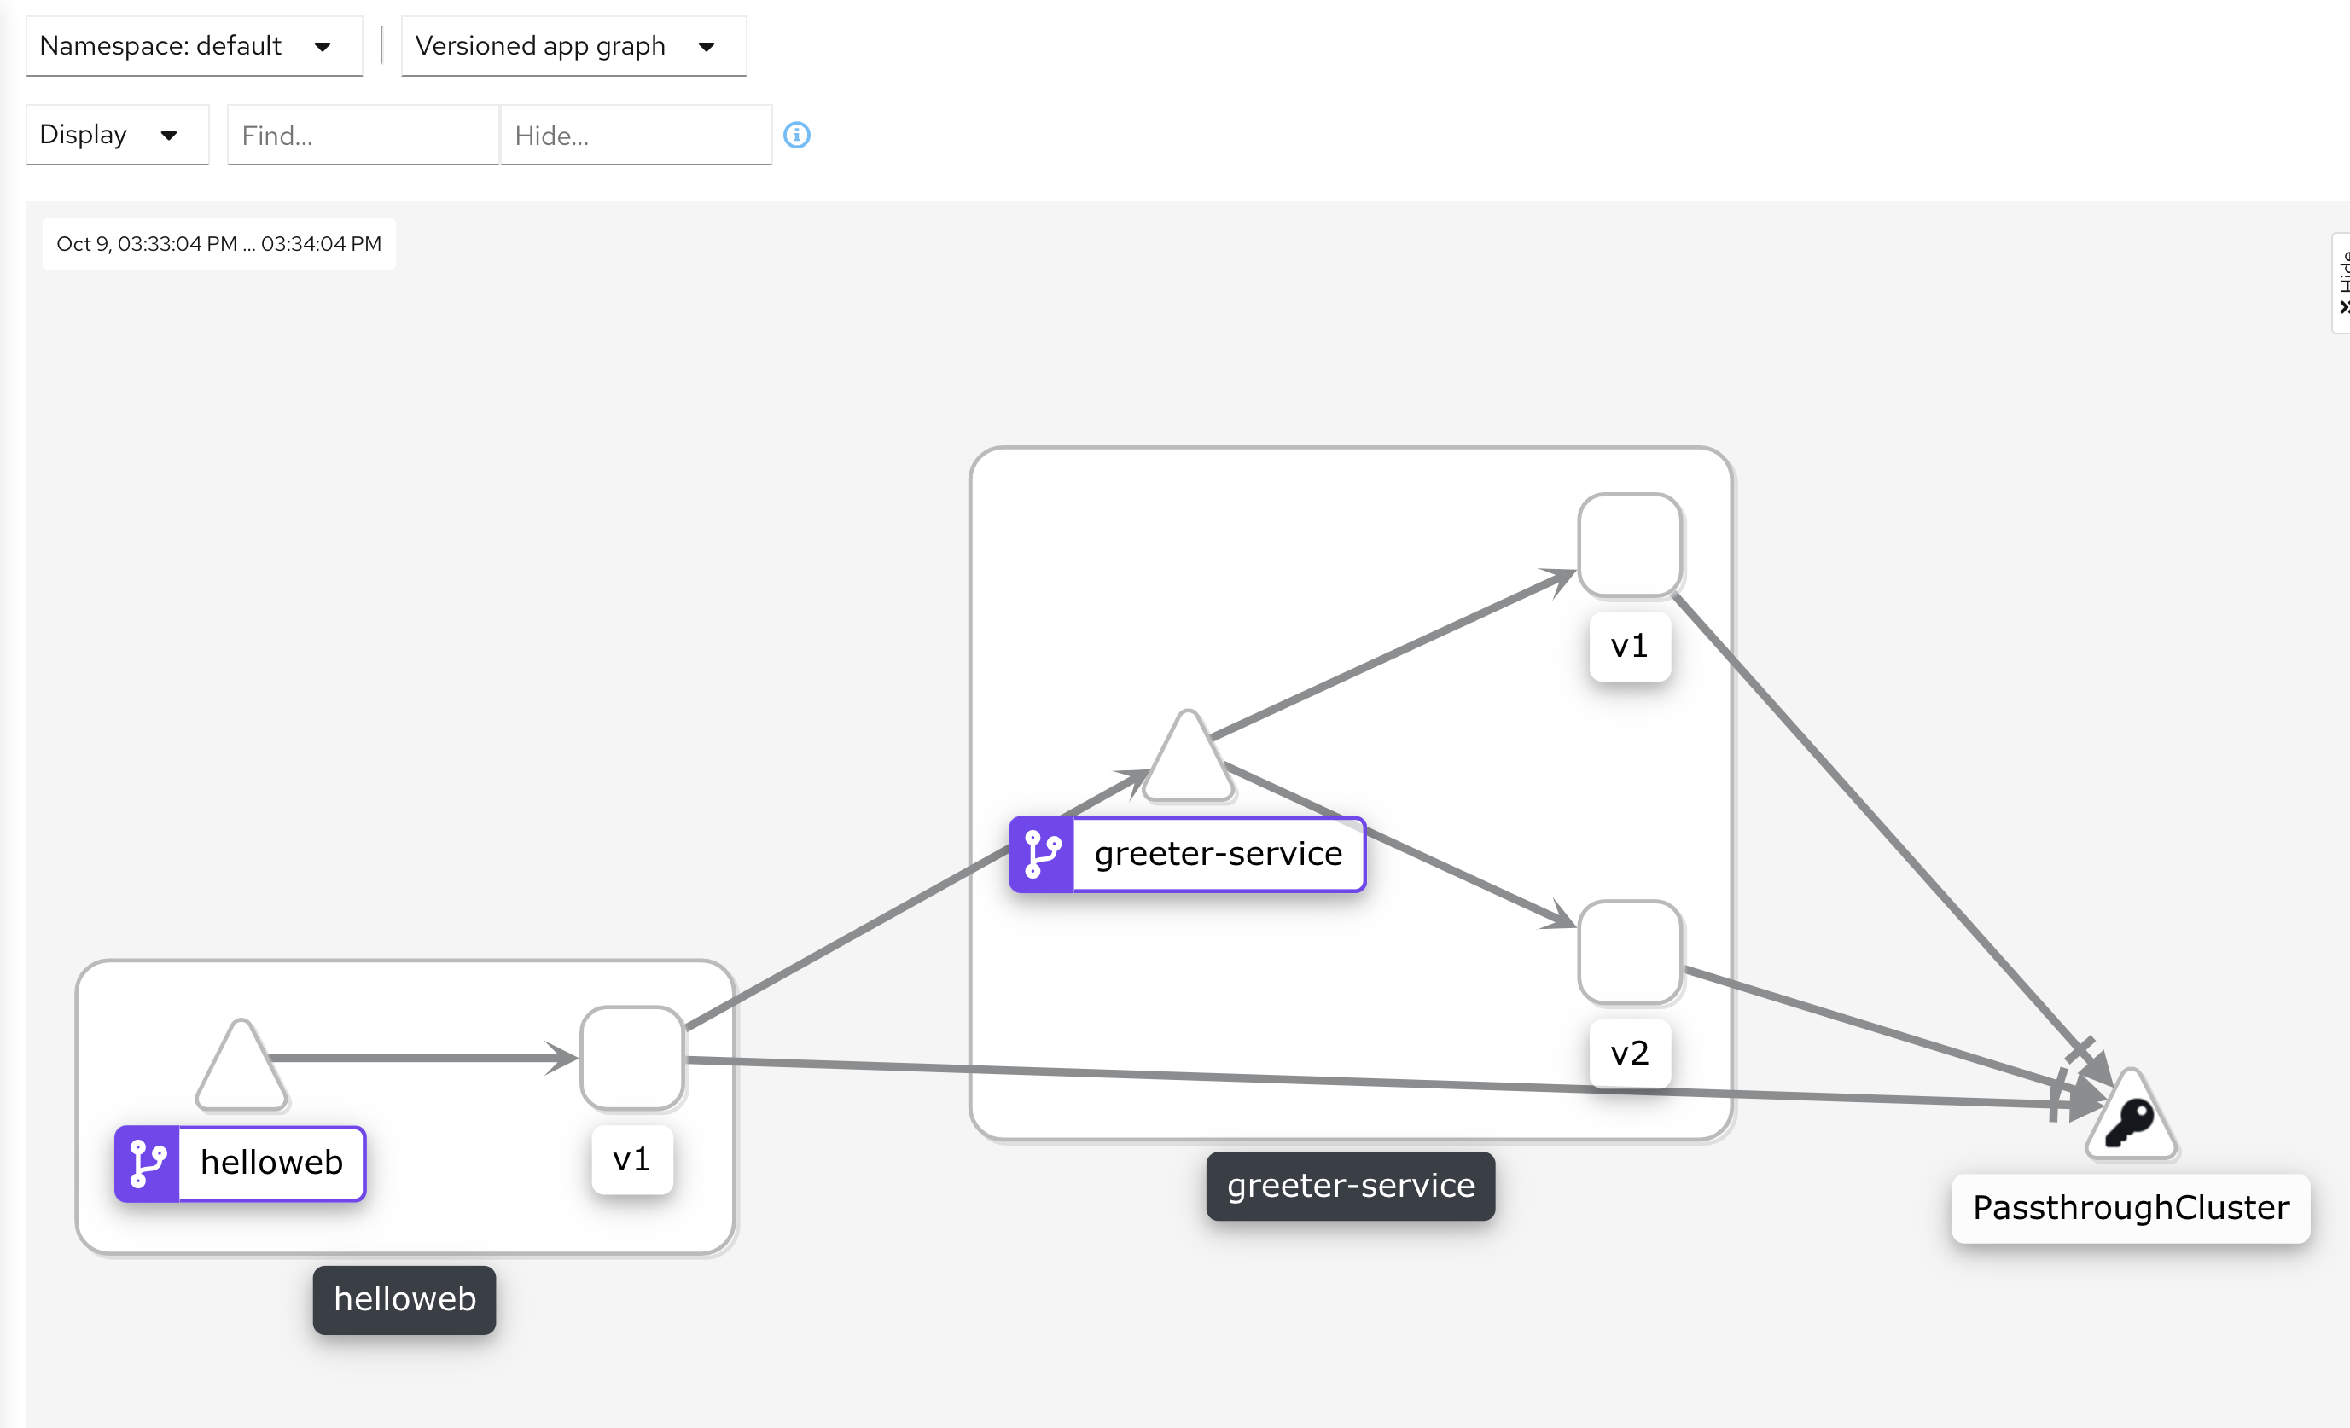Click the Namespace dropdown caret arrow
Viewport: 2350px width, 1428px height.
click(x=323, y=47)
